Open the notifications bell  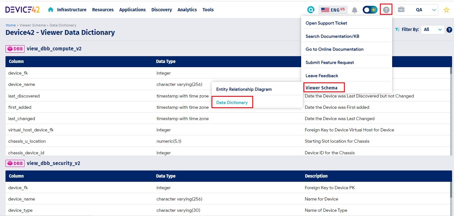[x=355, y=10]
